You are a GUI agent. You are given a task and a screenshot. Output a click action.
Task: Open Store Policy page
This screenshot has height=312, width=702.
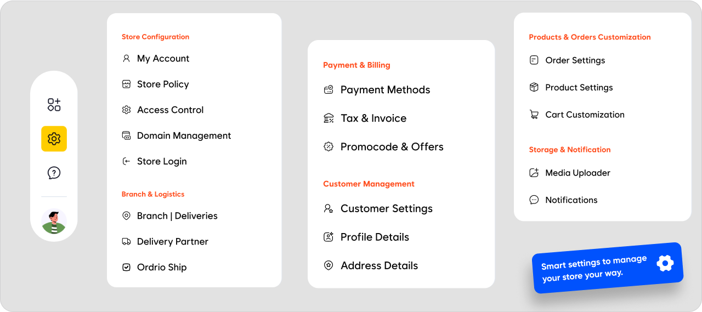pyautogui.click(x=162, y=84)
